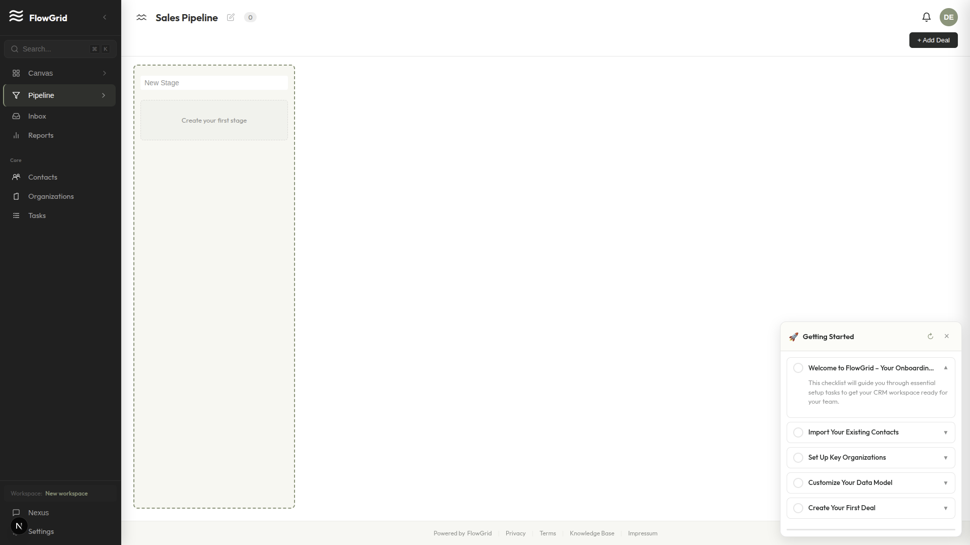Click the FlowGrid logo icon
The width and height of the screenshot is (970, 545).
click(x=16, y=16)
